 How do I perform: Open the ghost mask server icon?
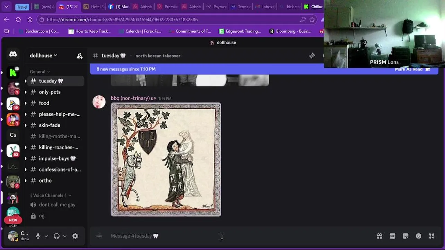(x=13, y=198)
